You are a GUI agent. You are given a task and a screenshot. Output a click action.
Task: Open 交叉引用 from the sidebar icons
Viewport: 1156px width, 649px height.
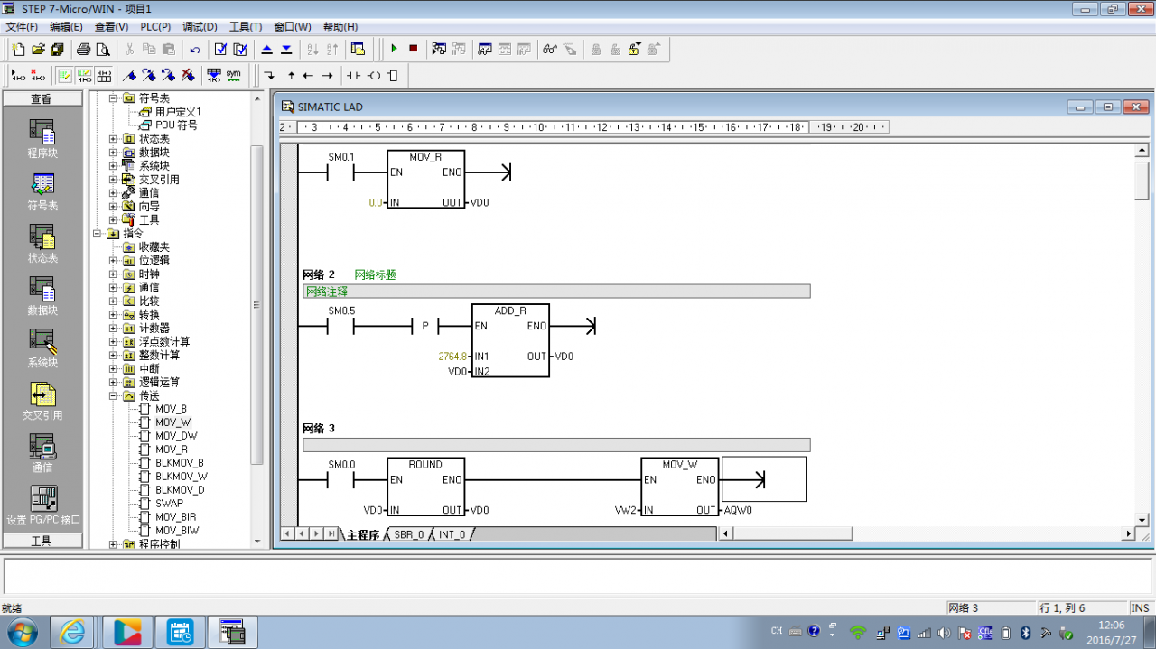42,400
